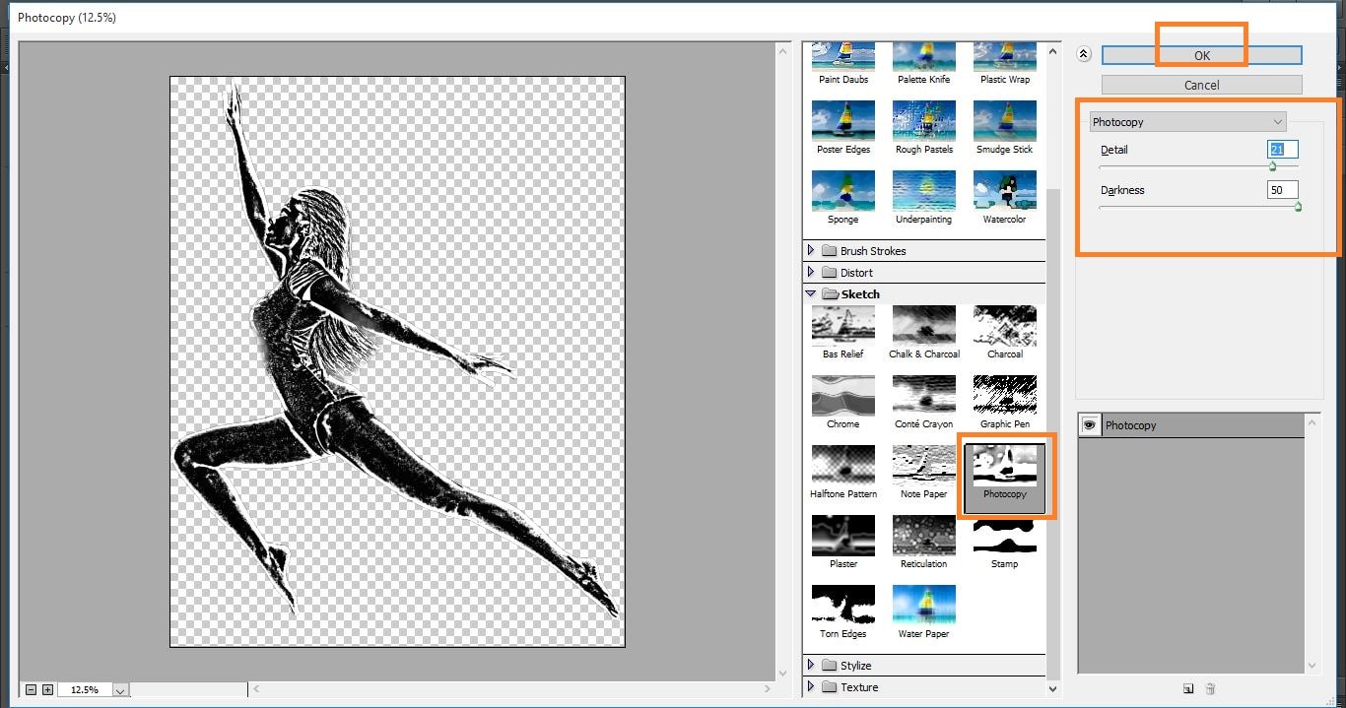Click the Darkness slider handle
Screen dimensions: 1346x708
pyautogui.click(x=1298, y=207)
